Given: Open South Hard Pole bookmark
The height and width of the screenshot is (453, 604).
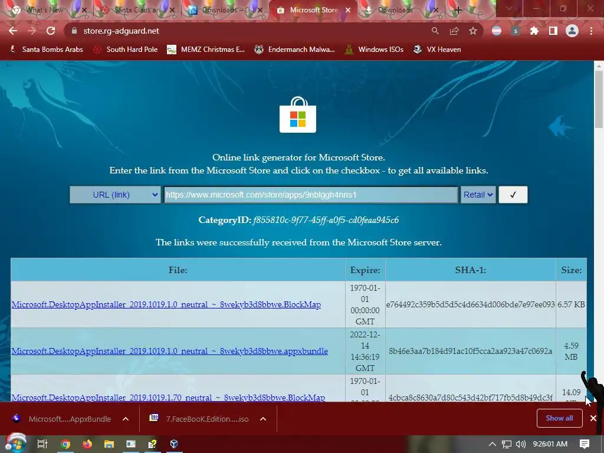Looking at the screenshot, I should click(x=126, y=50).
